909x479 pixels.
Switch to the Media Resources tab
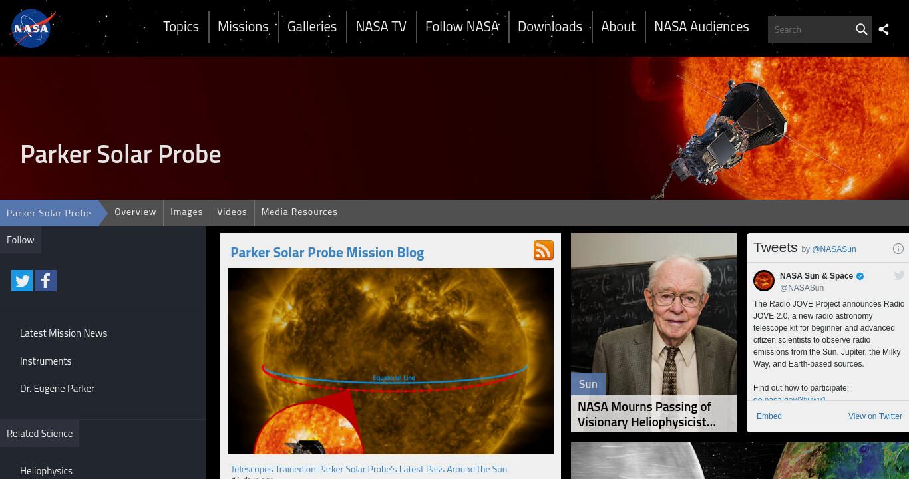(x=299, y=212)
